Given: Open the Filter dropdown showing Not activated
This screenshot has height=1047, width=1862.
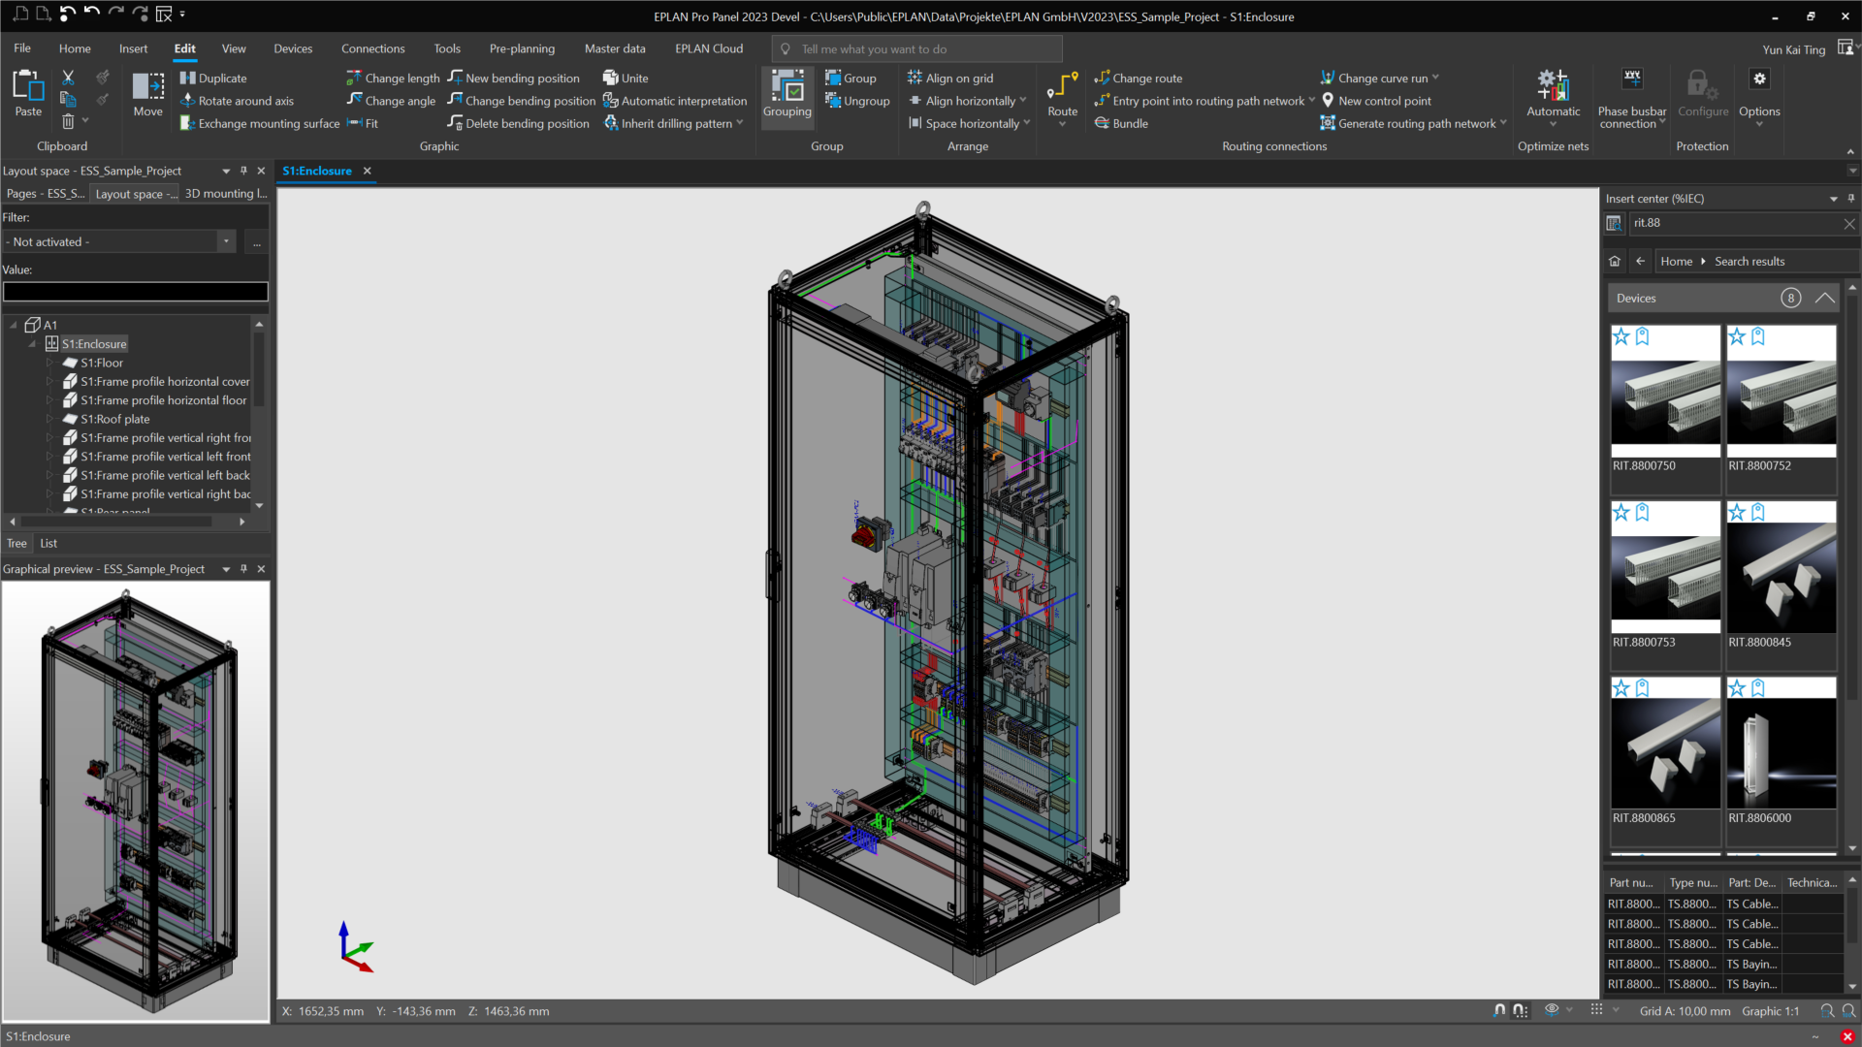Looking at the screenshot, I should 226,241.
